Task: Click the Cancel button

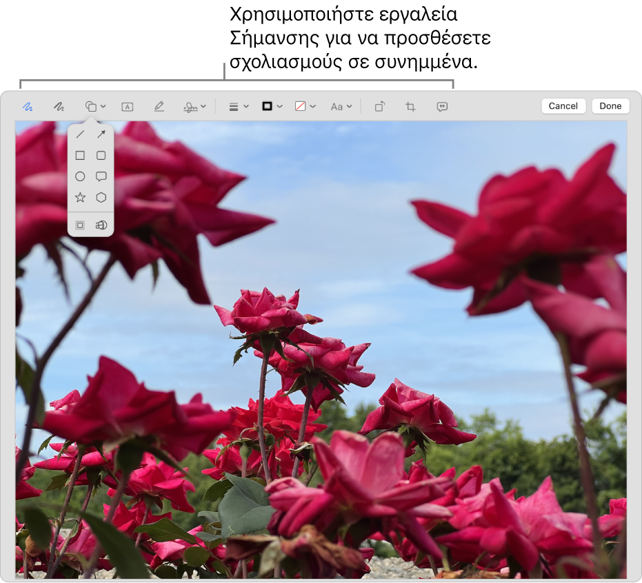Action: pos(563,106)
